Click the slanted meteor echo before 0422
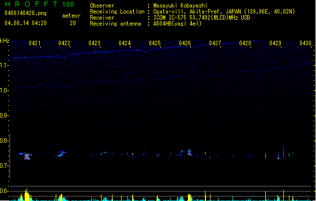 coord(61,154)
